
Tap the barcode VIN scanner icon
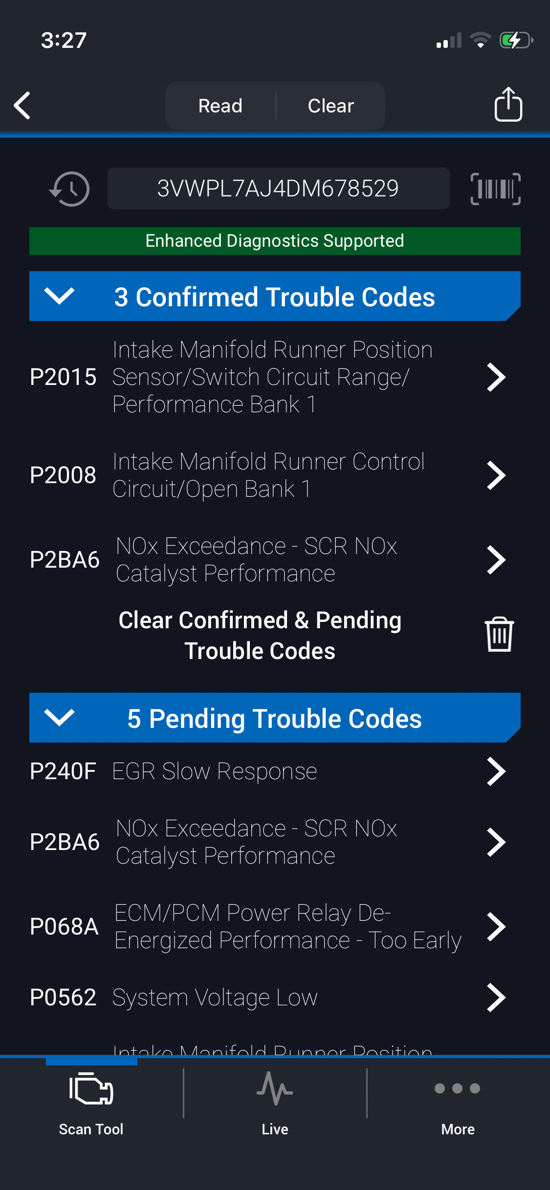pyautogui.click(x=495, y=189)
